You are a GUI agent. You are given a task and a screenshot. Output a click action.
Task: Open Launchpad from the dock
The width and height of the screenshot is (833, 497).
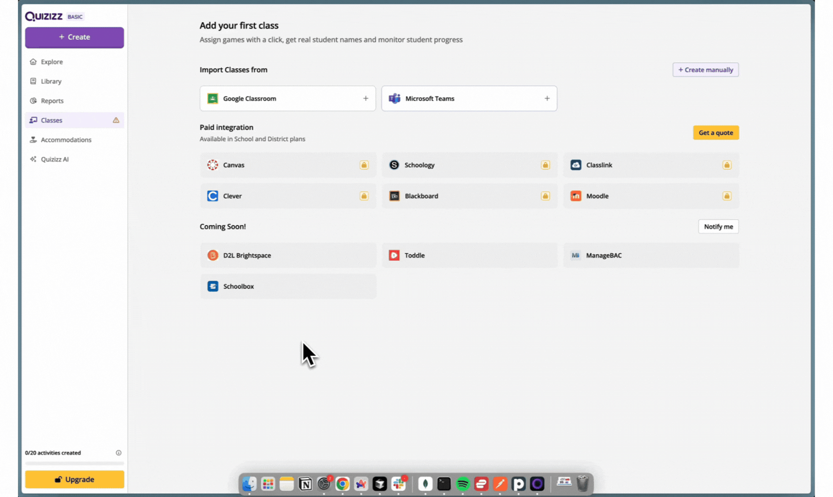(268, 484)
